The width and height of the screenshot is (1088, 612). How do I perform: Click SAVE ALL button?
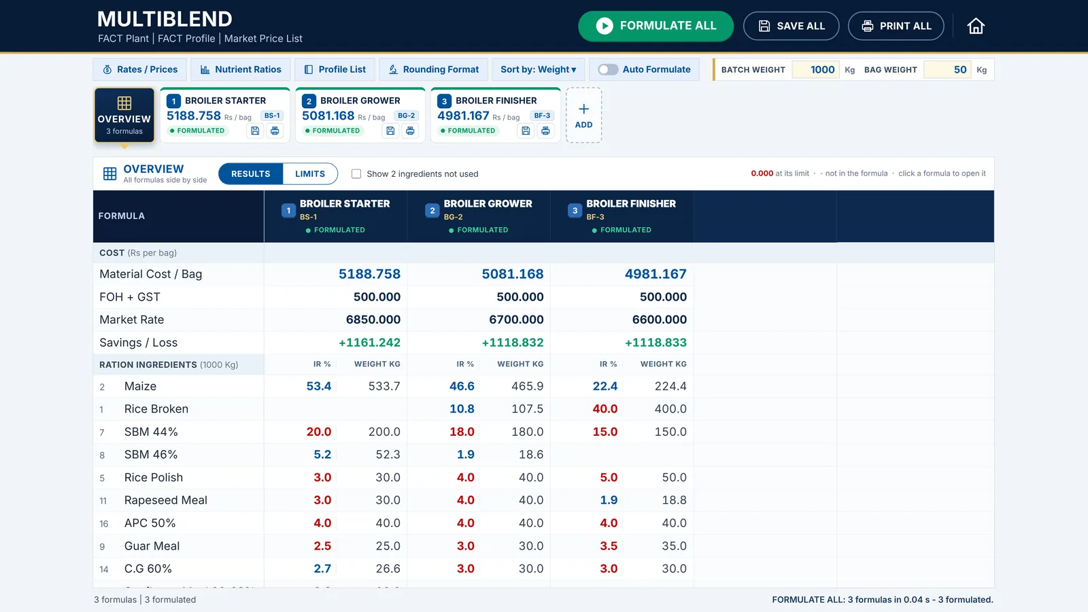point(791,26)
